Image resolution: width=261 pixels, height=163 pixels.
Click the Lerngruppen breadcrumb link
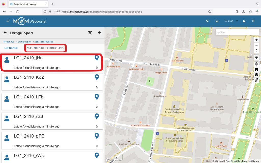[x=24, y=42]
